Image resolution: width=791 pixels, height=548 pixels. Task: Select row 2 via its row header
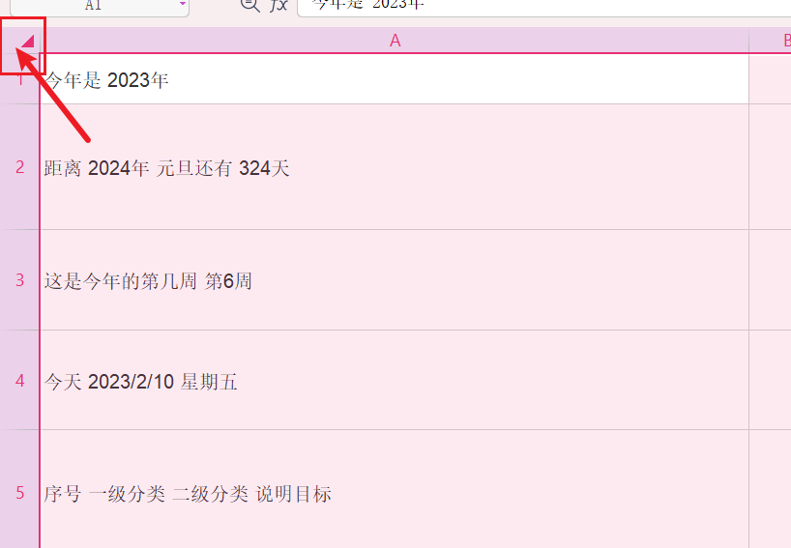pos(19,167)
